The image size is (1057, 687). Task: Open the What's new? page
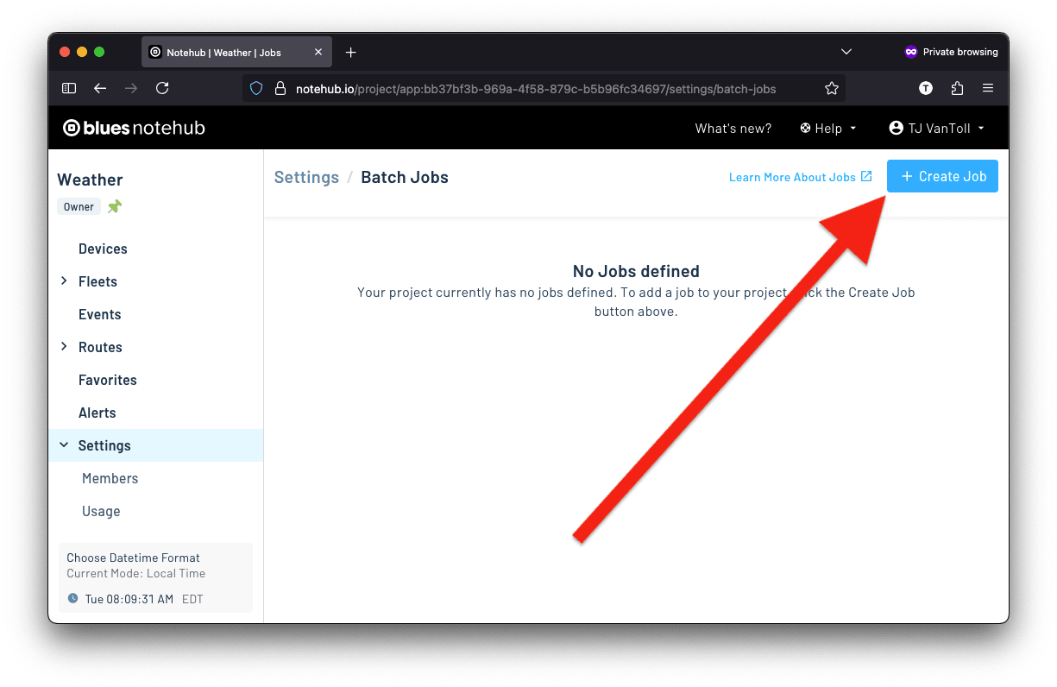733,128
